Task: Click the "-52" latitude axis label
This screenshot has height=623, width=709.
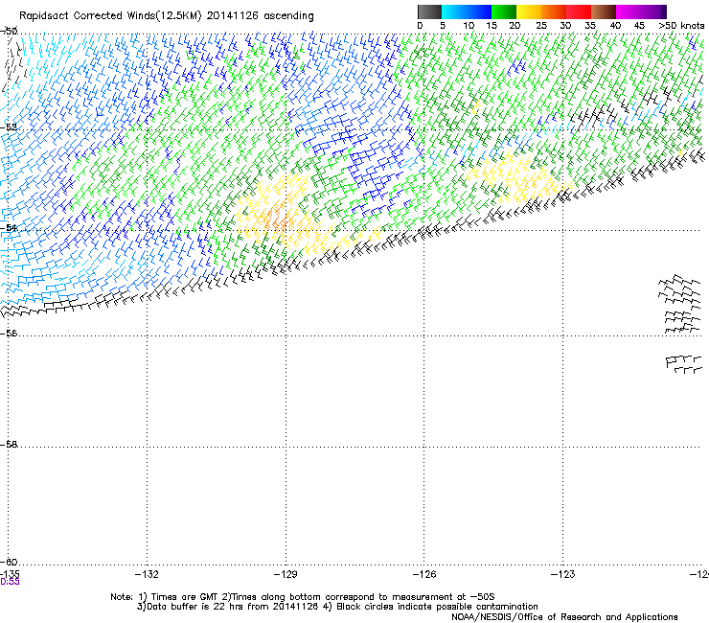Action: coord(9,127)
